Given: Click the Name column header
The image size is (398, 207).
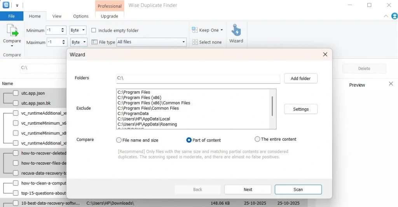Looking at the screenshot, I should [x=8, y=83].
